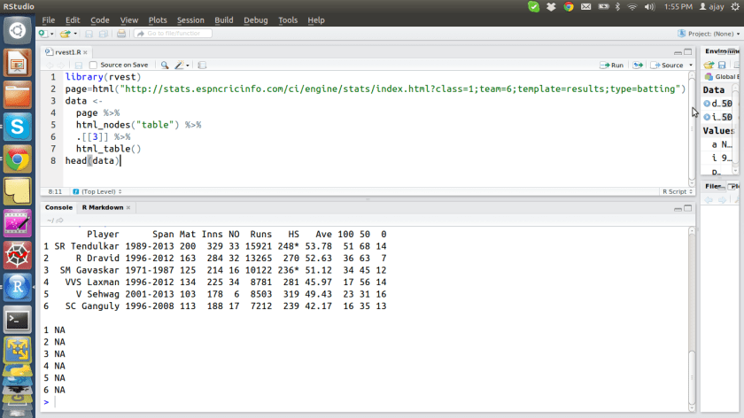Open the Help menu
744x418 pixels.
pyautogui.click(x=316, y=20)
